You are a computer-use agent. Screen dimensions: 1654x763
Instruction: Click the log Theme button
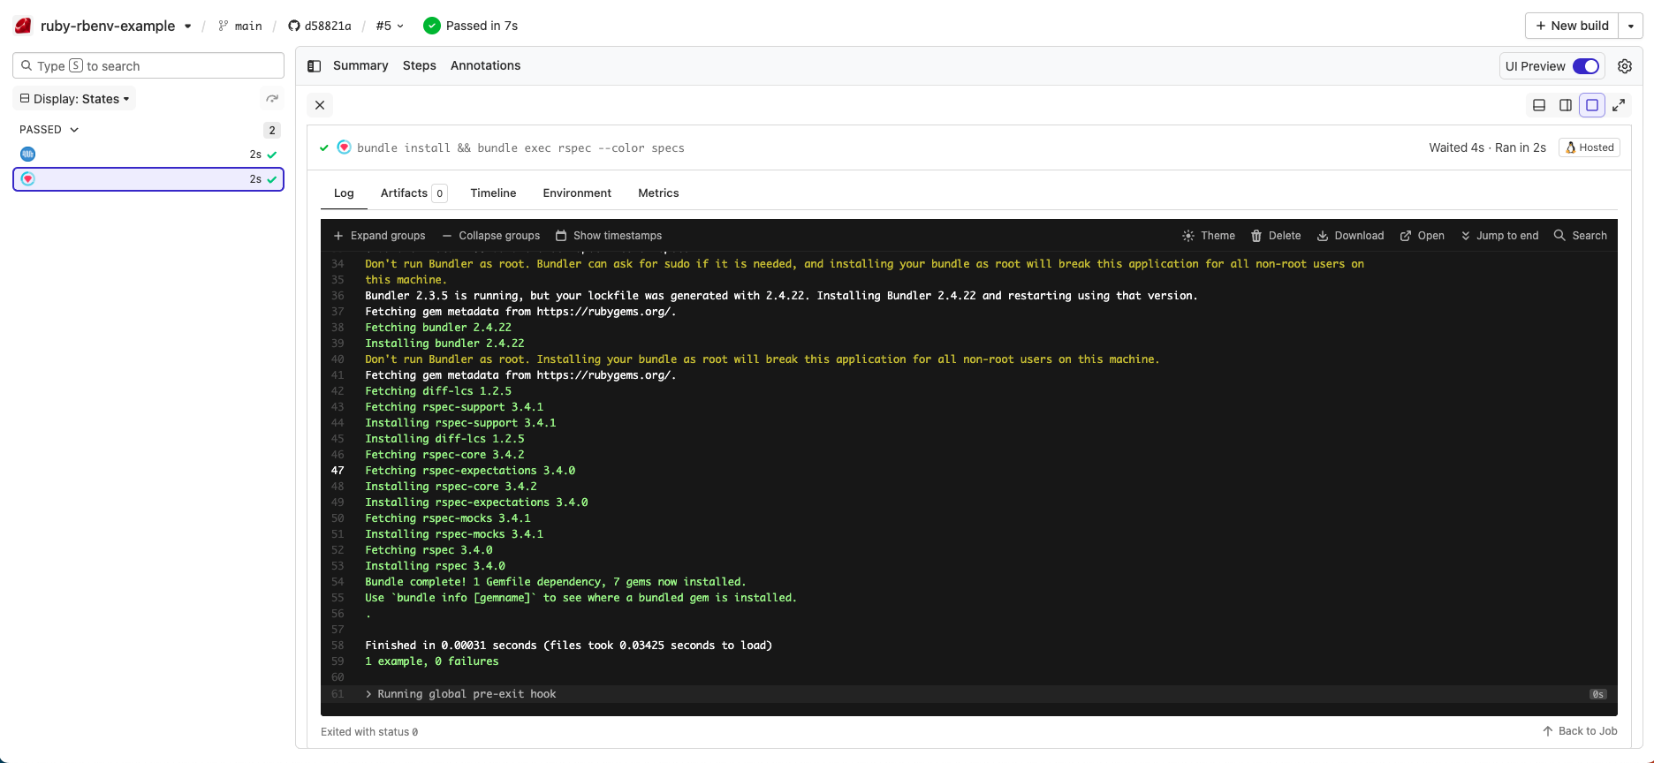(x=1209, y=236)
